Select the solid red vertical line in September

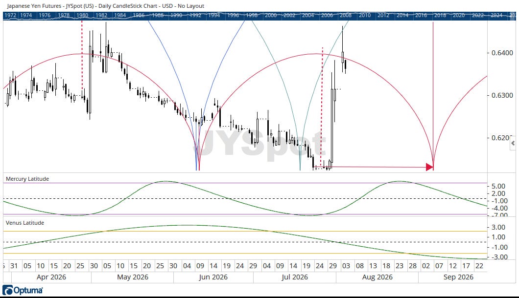[433, 96]
